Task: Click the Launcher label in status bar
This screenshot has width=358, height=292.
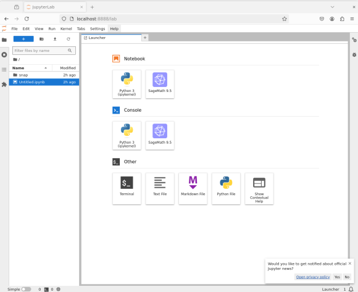Action: [x=330, y=290]
